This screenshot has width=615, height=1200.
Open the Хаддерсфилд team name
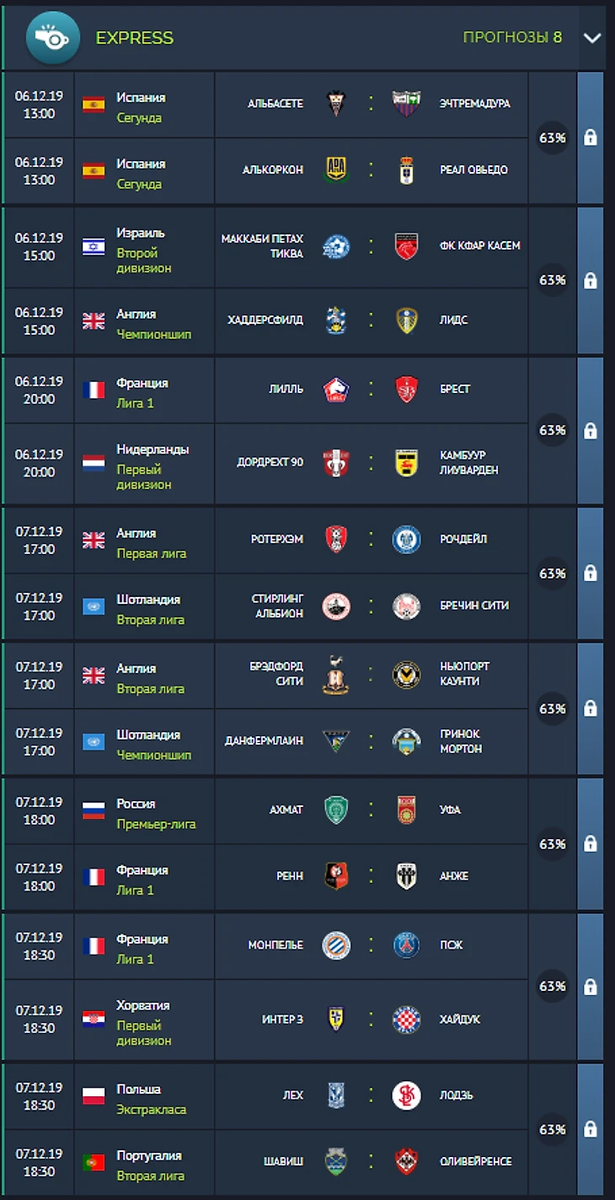pos(265,320)
